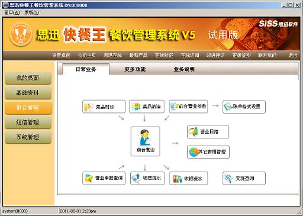The image size is (303, 216).
Task: Select 基础资料 in sidebar
Action: [28, 93]
